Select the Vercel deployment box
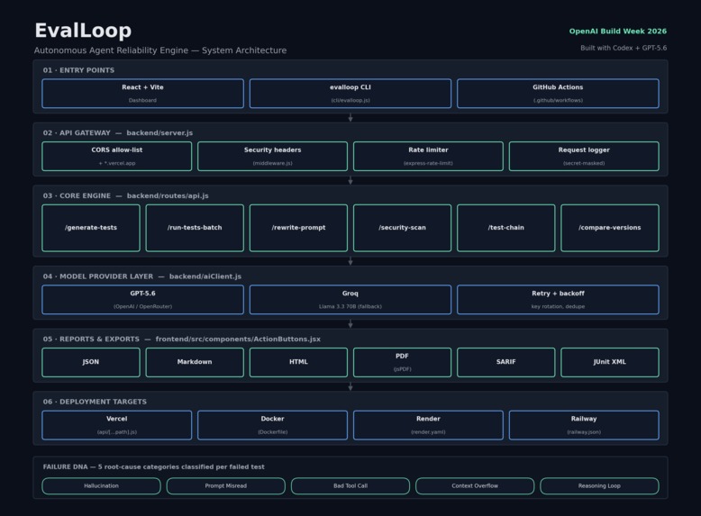The width and height of the screenshot is (701, 516). tap(117, 425)
